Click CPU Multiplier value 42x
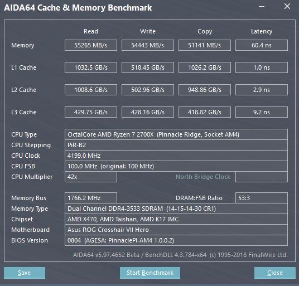299x286 pixels. tap(91, 177)
